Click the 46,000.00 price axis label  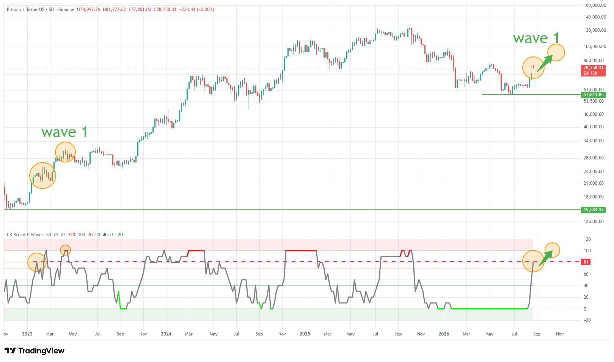tap(594, 114)
